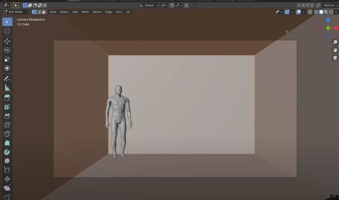Viewport: 339px width, 200px height.
Task: Activate the Bevel tool
Action: pos(7,116)
